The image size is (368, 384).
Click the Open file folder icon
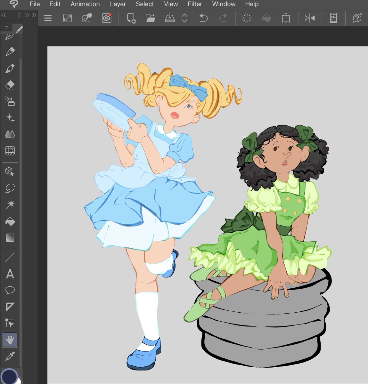tap(151, 18)
